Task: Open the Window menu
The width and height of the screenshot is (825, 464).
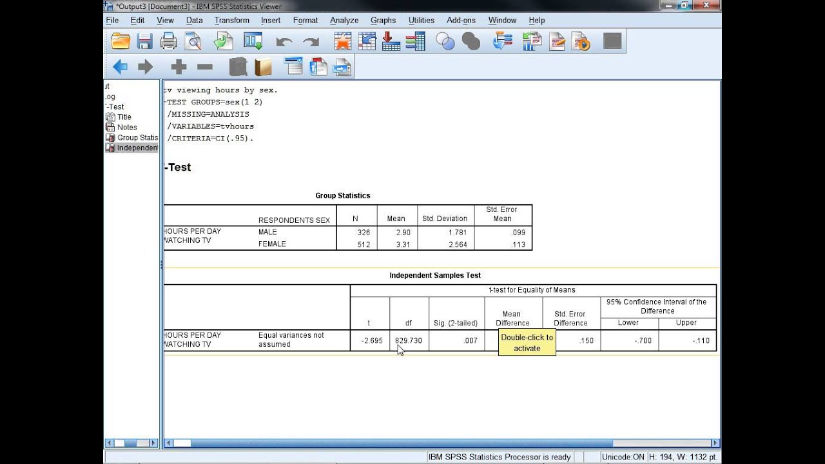Action: point(502,20)
